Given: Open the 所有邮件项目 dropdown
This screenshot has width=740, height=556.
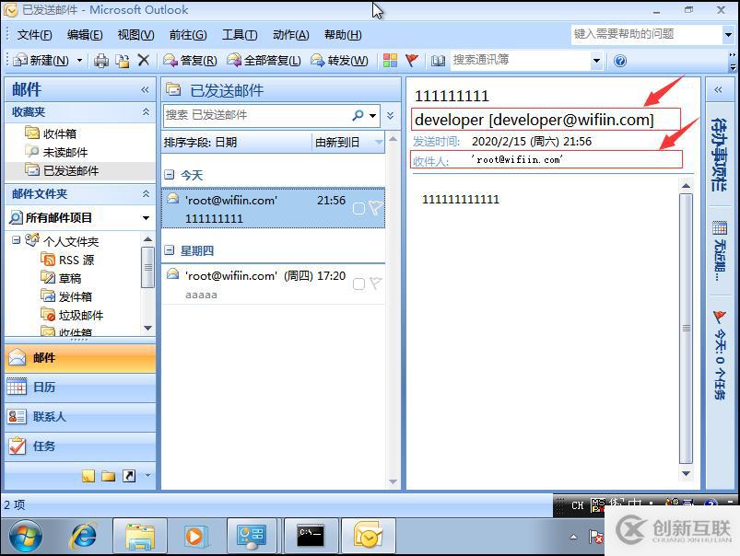Looking at the screenshot, I should [x=146, y=218].
